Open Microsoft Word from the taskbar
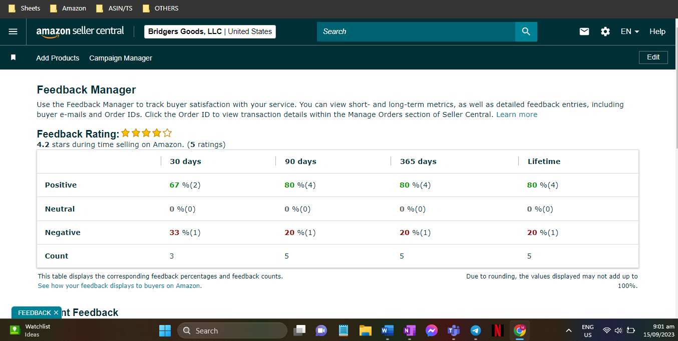Image resolution: width=678 pixels, height=341 pixels. coord(387,330)
